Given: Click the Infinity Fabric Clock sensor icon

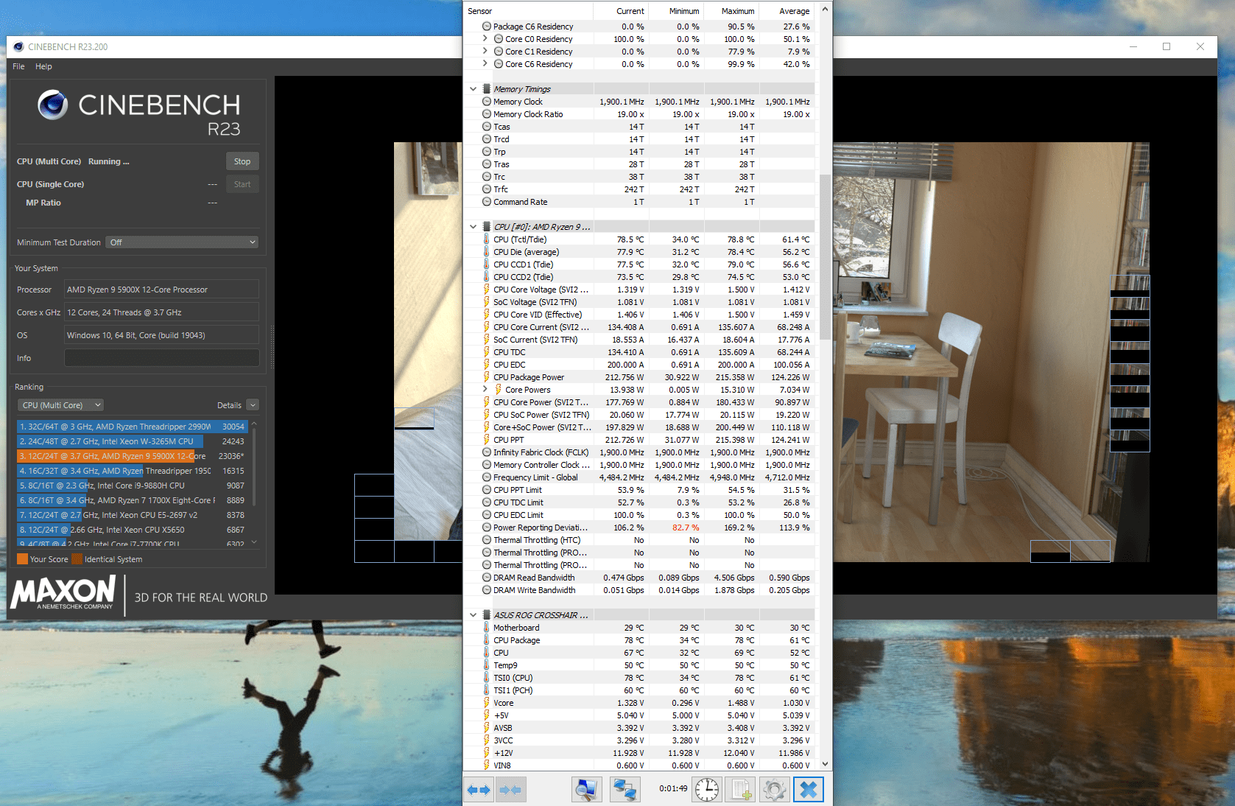Looking at the screenshot, I should (x=487, y=452).
